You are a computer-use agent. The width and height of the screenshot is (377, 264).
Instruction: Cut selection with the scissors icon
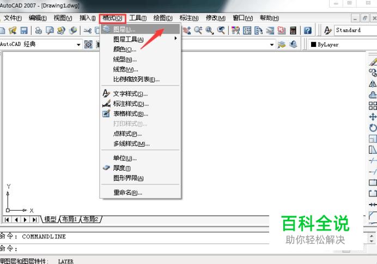pos(88,31)
